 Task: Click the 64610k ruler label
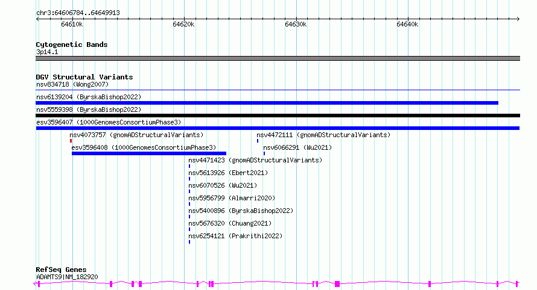tap(72, 24)
